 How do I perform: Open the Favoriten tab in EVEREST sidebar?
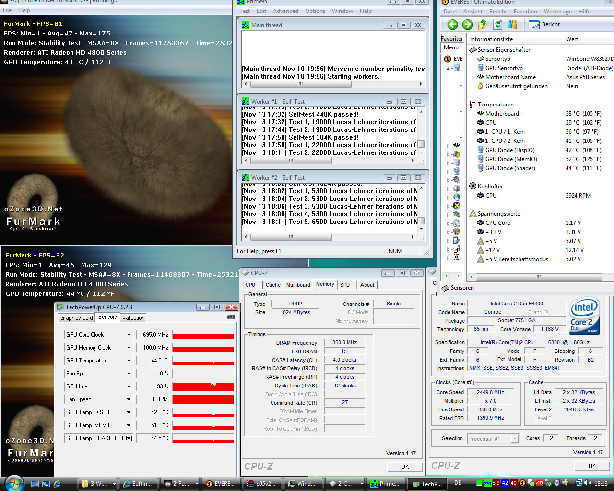(451, 39)
